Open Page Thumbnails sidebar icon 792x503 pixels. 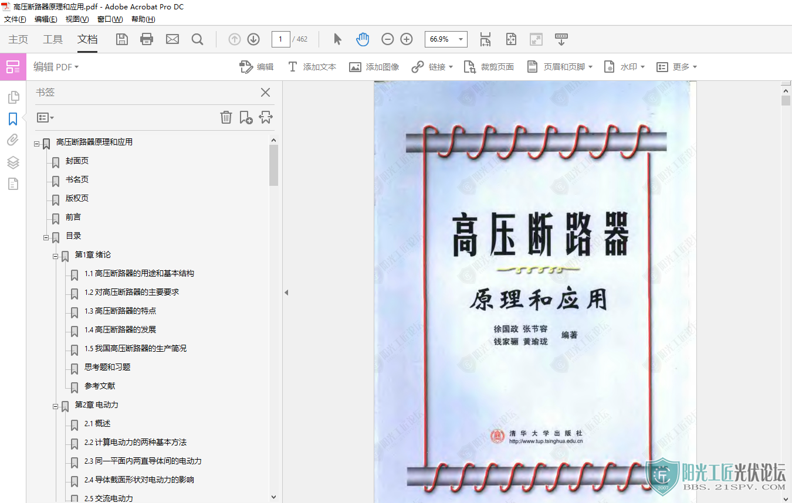point(13,97)
